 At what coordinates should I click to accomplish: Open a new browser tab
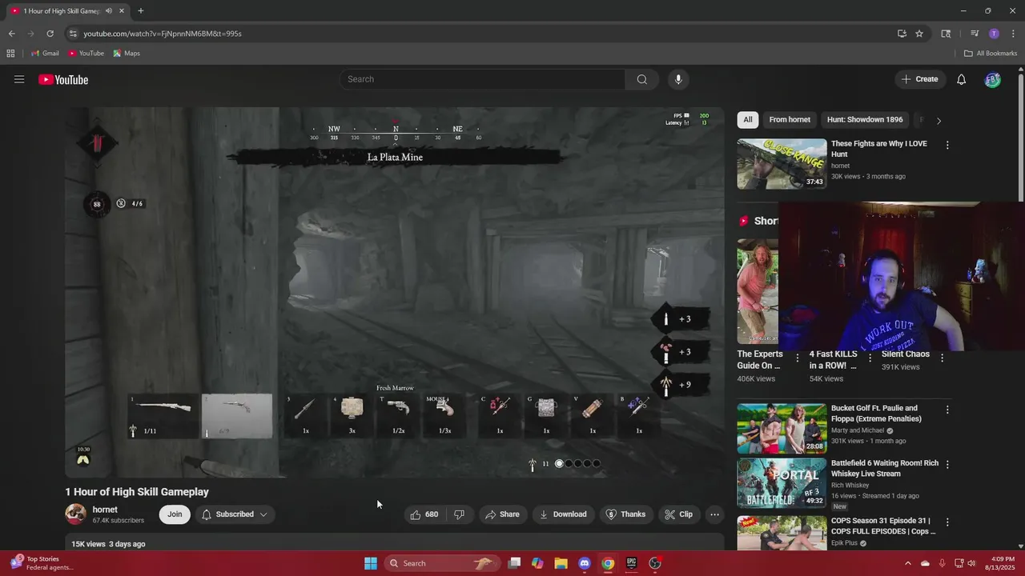[141, 10]
